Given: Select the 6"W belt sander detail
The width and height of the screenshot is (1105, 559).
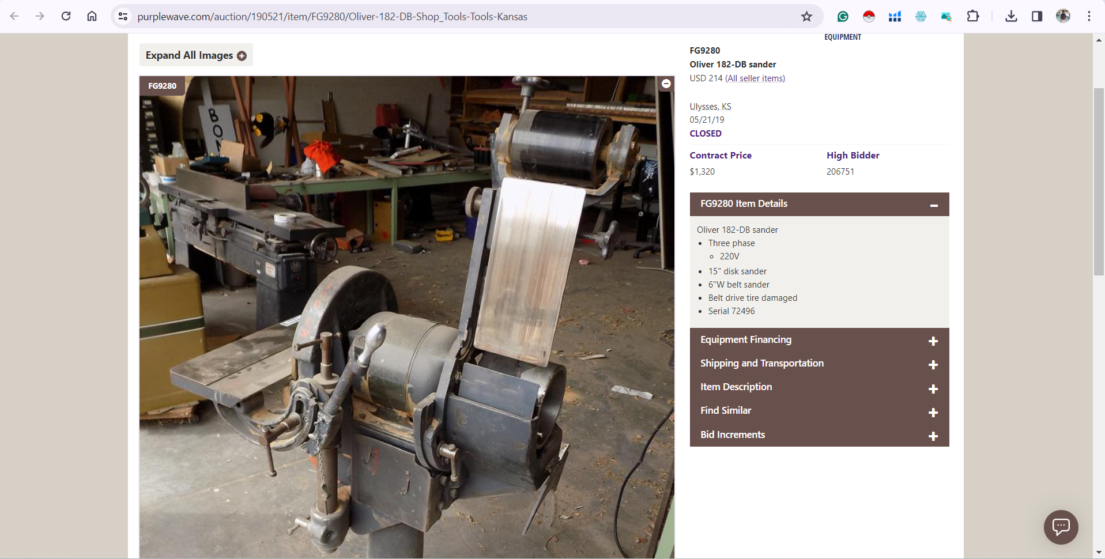Looking at the screenshot, I should 739,285.
